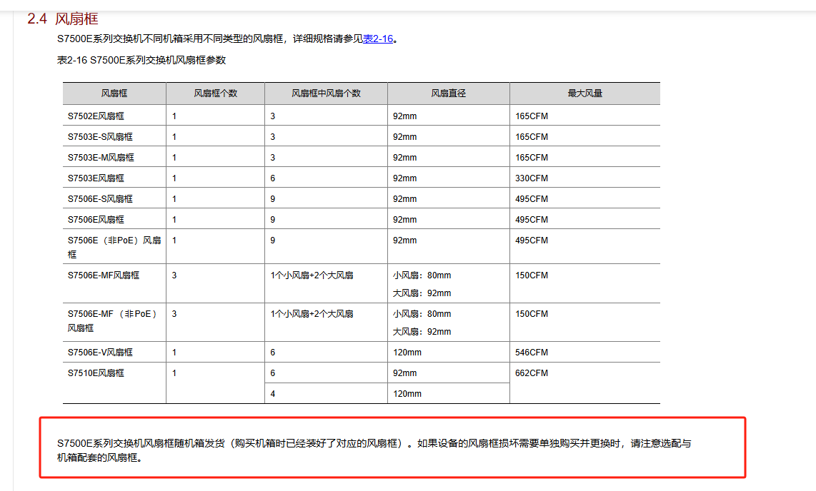Open the 表2-16 hyperlink
This screenshot has height=491, width=816.
point(378,39)
